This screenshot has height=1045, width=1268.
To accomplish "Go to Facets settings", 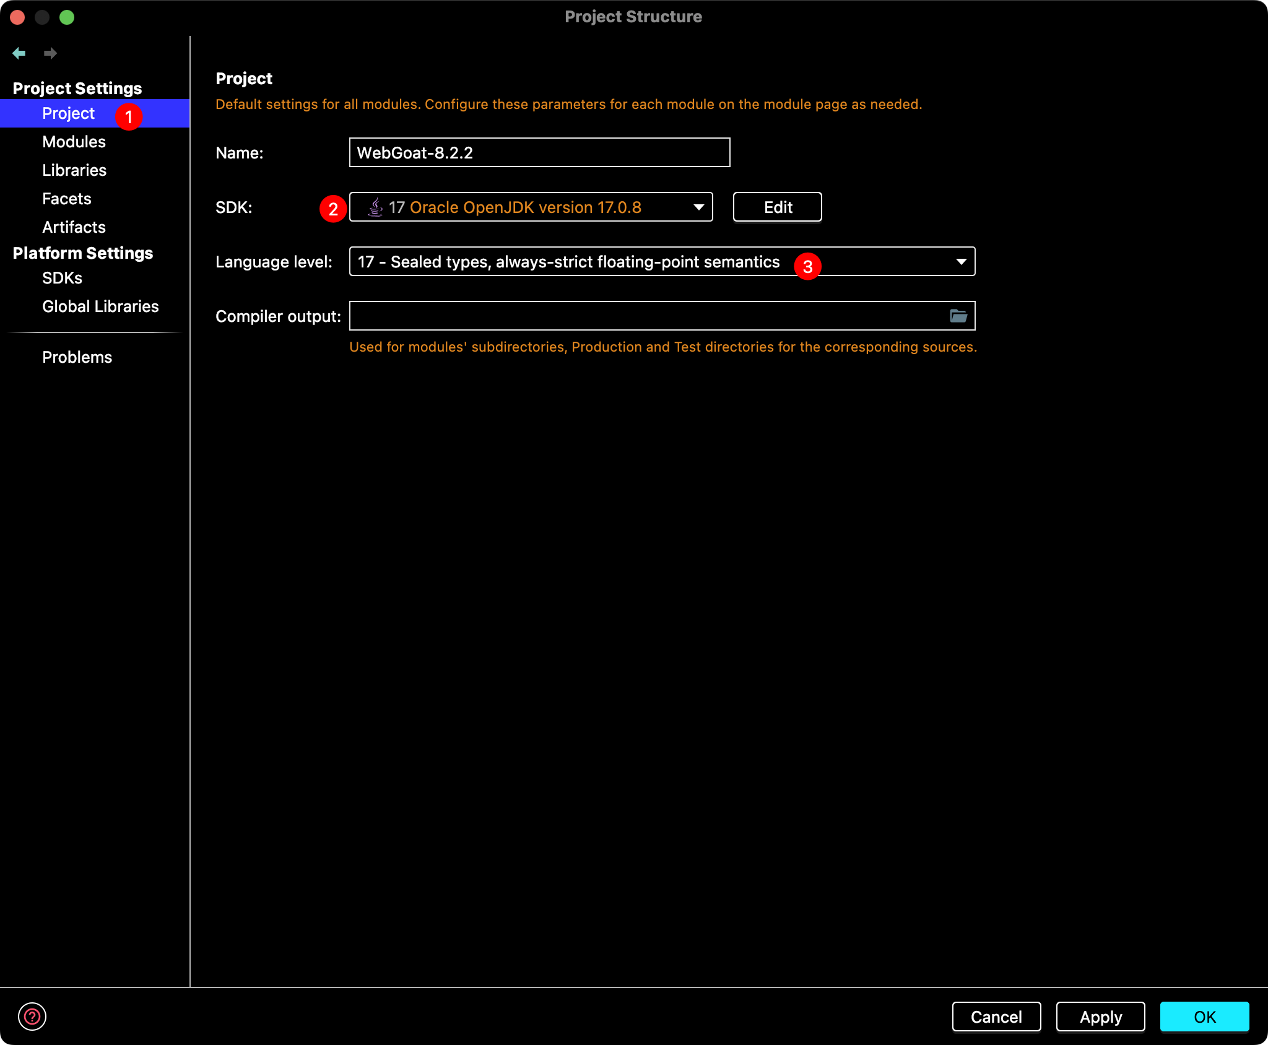I will (67, 199).
